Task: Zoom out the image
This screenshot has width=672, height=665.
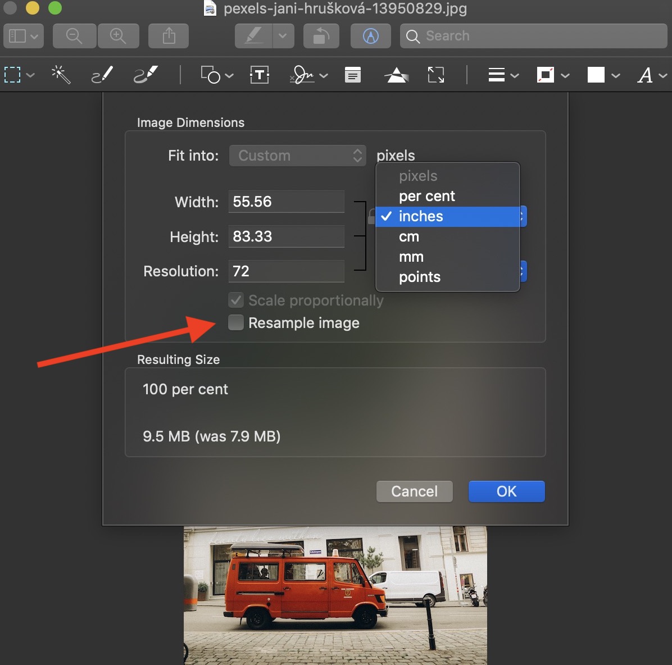Action: point(74,36)
